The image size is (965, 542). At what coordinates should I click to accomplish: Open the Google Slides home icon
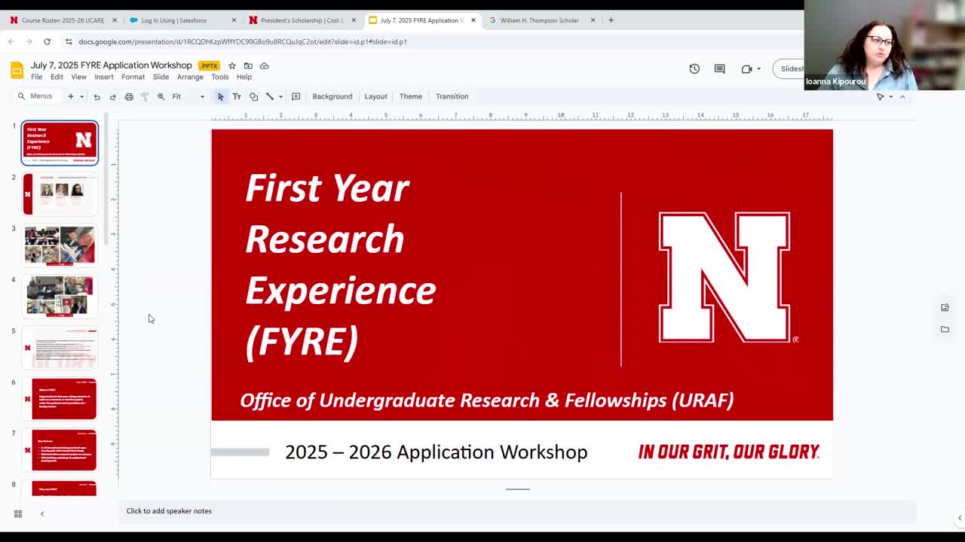pyautogui.click(x=17, y=71)
